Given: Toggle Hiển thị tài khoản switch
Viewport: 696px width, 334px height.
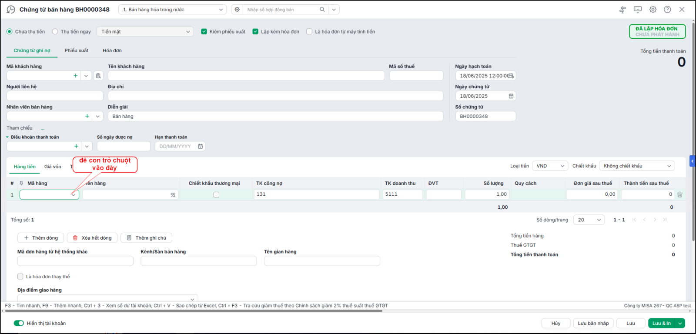Looking at the screenshot, I should click(19, 323).
